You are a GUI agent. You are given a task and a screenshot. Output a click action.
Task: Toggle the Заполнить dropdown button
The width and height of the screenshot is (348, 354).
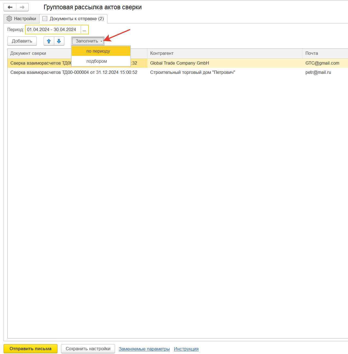(88, 41)
